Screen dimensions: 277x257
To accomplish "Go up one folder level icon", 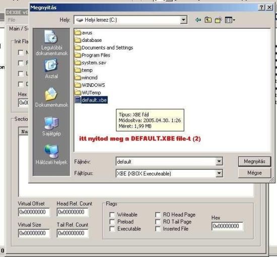I will (x=208, y=20).
